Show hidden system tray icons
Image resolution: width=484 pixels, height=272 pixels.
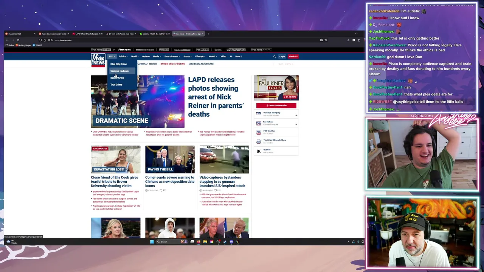point(348,242)
